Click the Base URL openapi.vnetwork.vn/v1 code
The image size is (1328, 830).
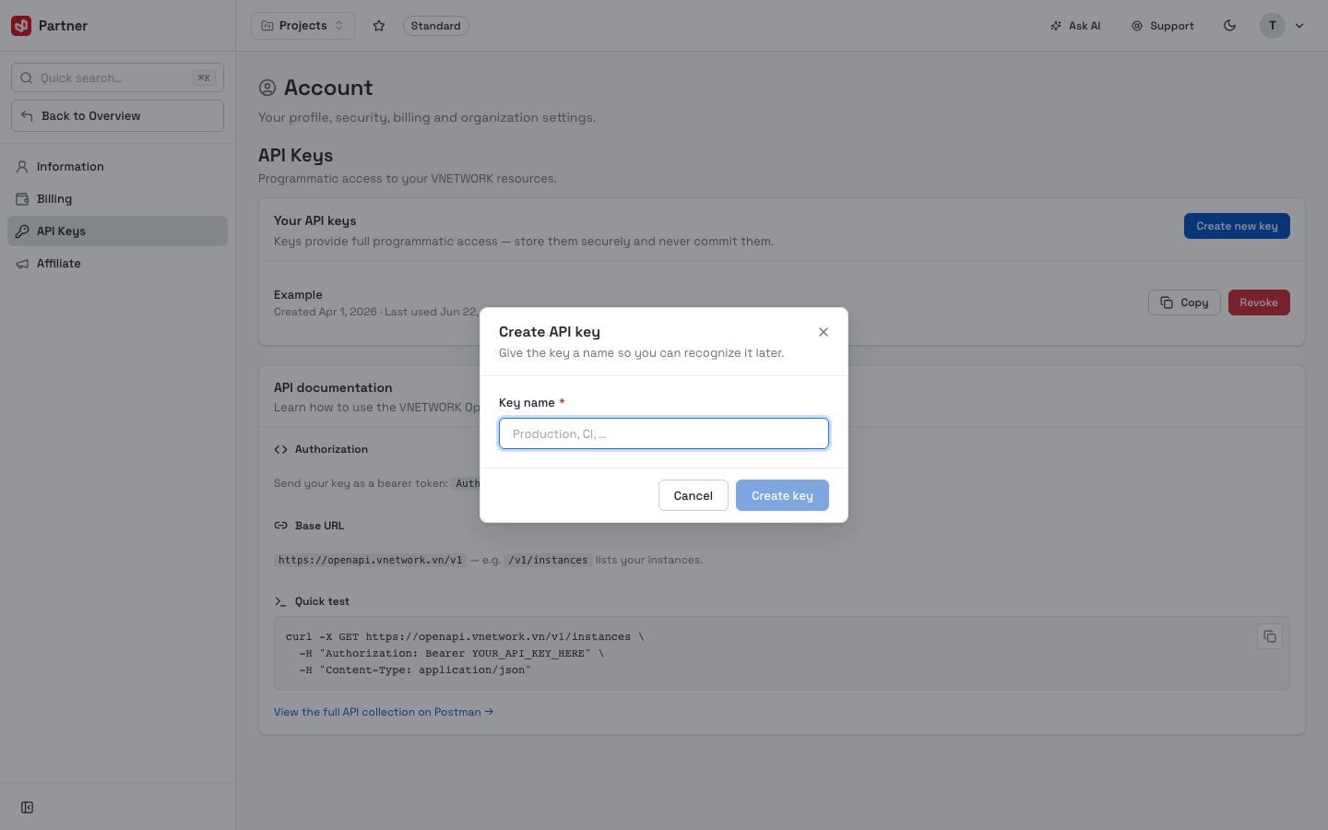click(370, 560)
